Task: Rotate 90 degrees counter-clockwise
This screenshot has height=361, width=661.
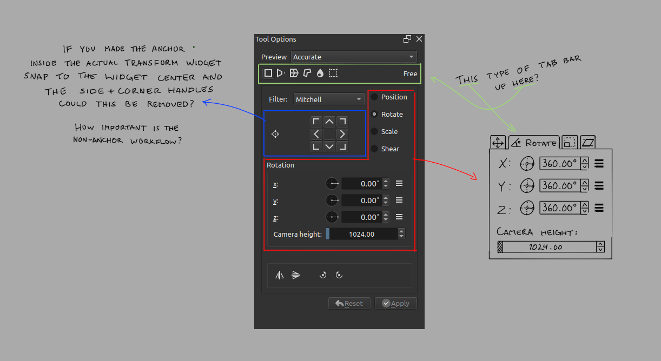Action: [x=323, y=275]
